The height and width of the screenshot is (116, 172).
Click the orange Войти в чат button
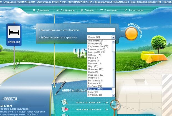point(131,33)
